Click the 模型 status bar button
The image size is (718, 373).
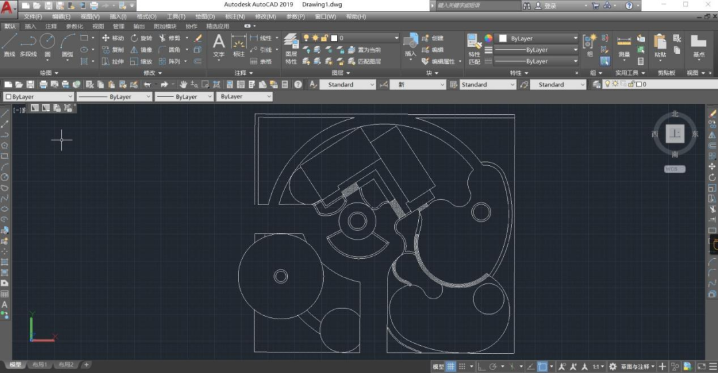coord(438,366)
